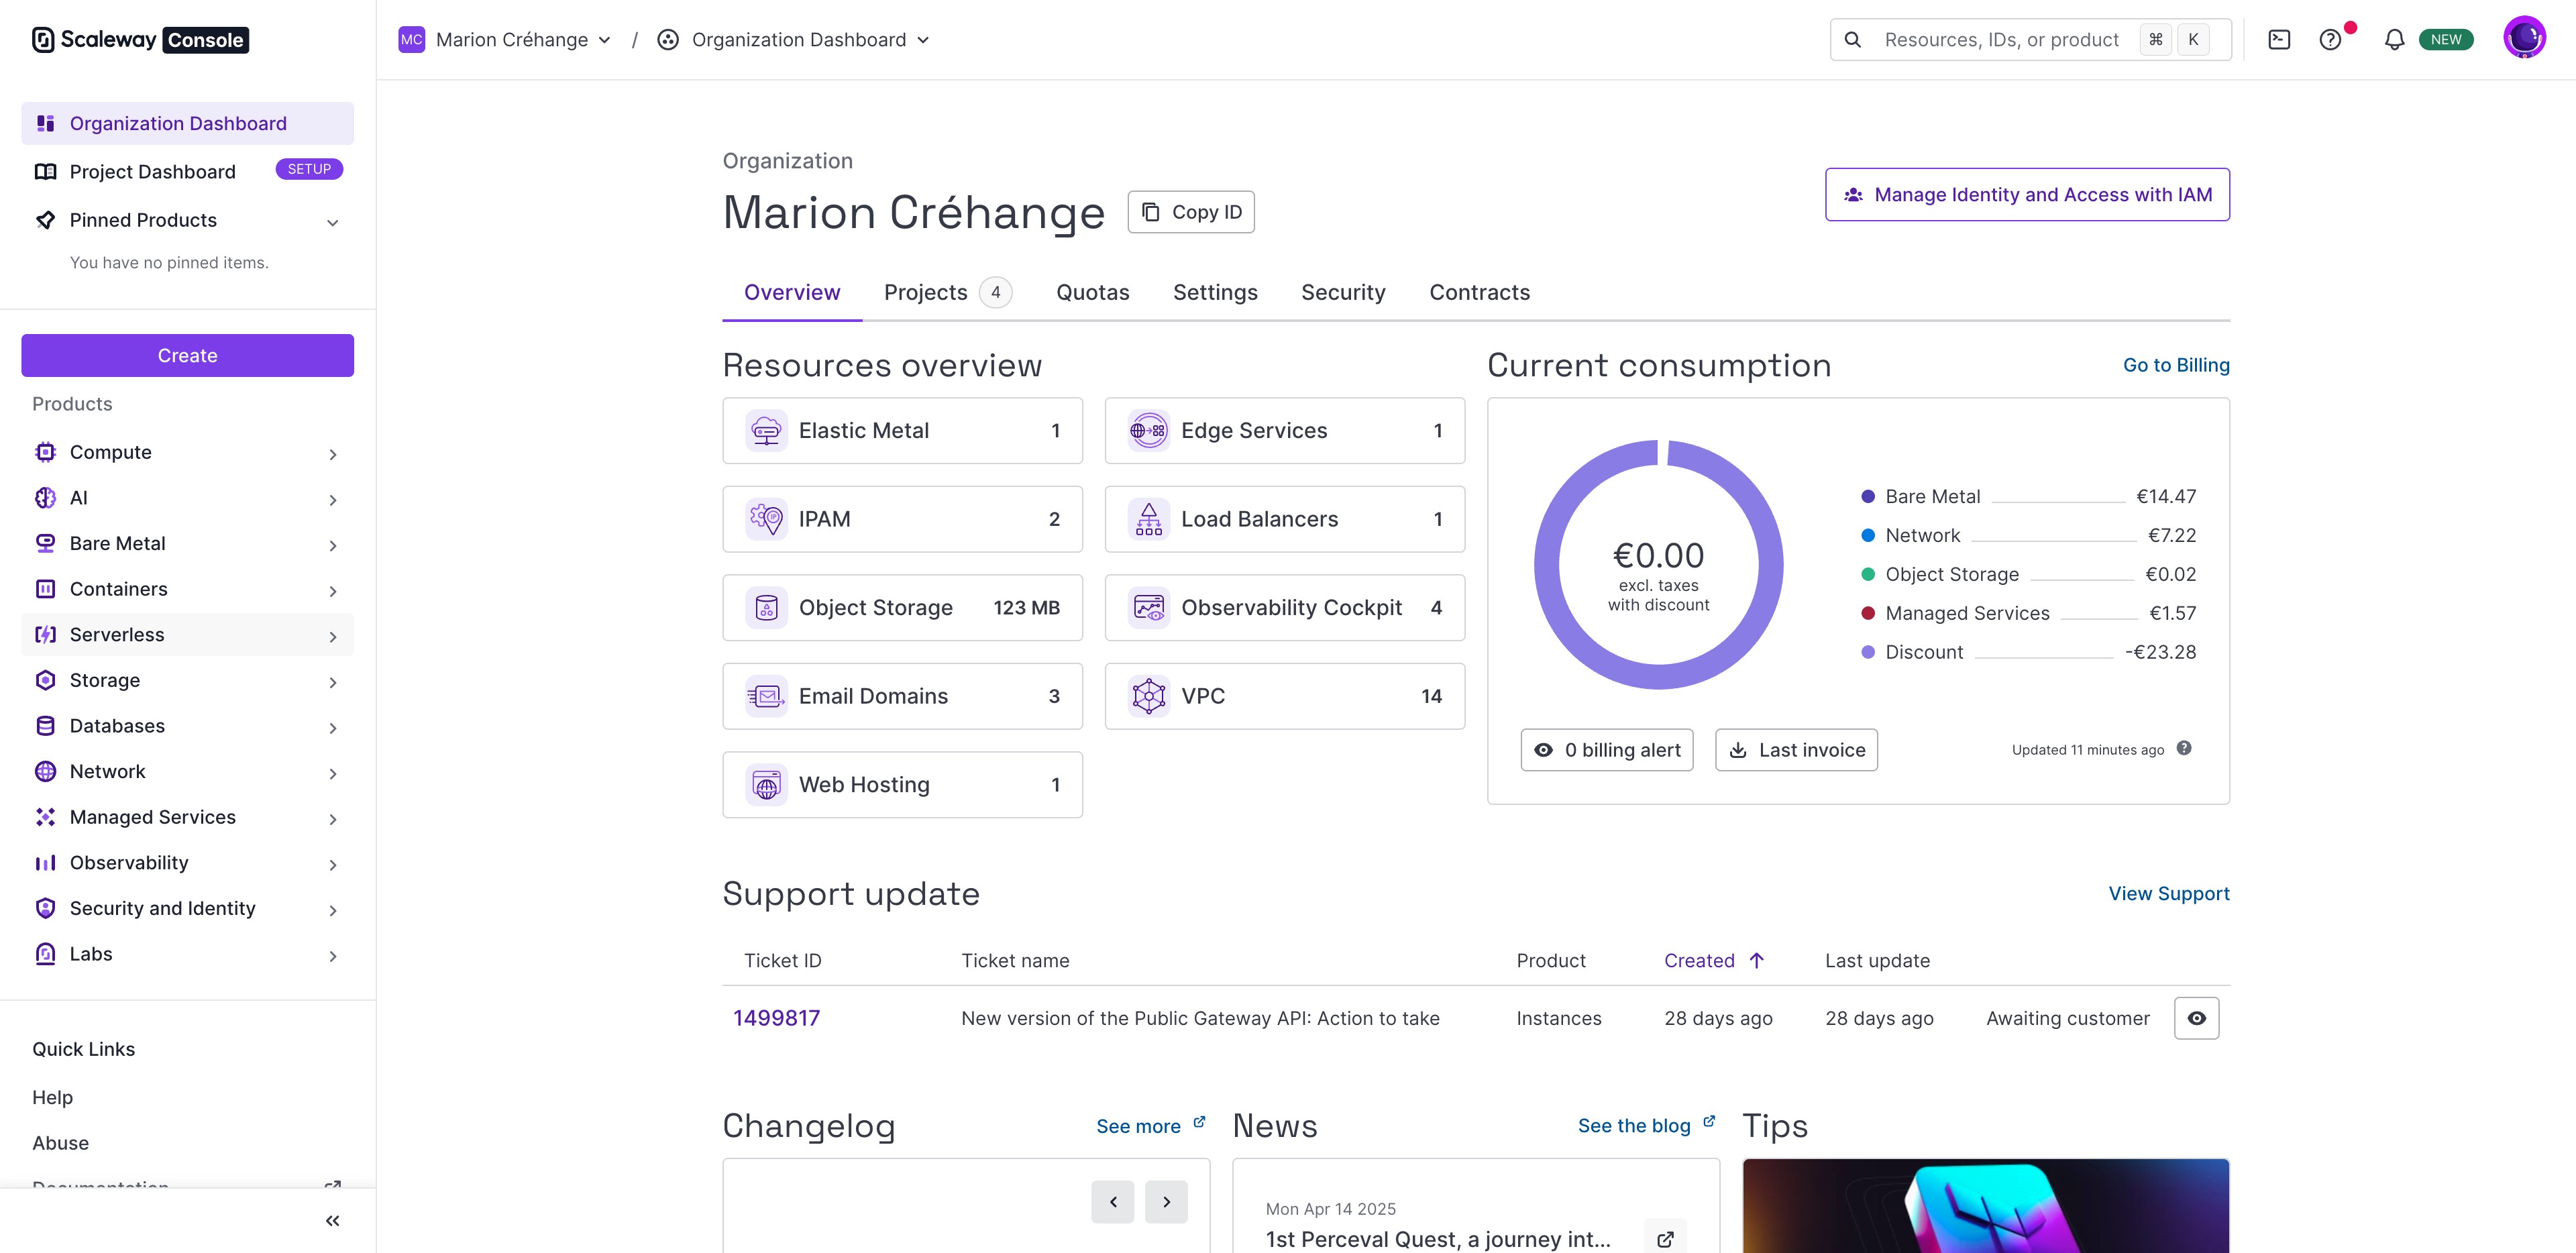Screen dimensions: 2576x1253
Task: Open the user avatar menu
Action: coord(2524,38)
